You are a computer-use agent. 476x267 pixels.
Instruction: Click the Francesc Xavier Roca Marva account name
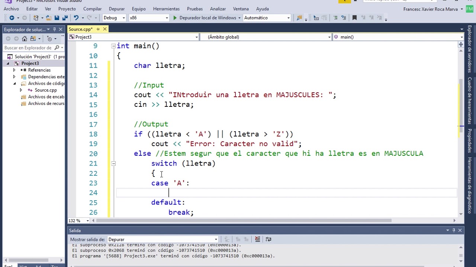430,9
